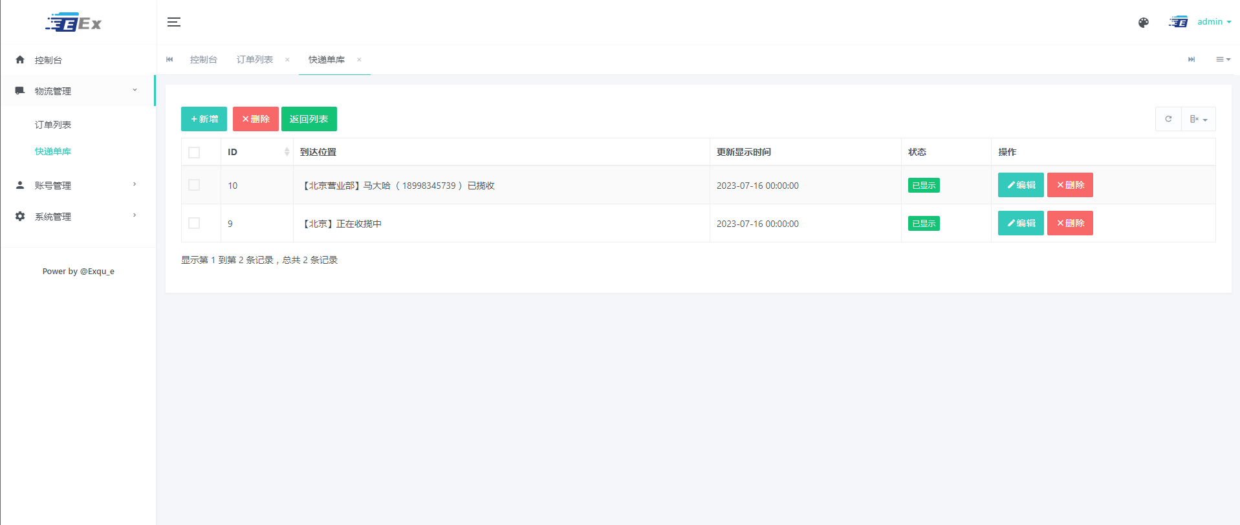Image resolution: width=1240 pixels, height=525 pixels.
Task: Select the 快递单库 tab
Action: [x=327, y=59]
